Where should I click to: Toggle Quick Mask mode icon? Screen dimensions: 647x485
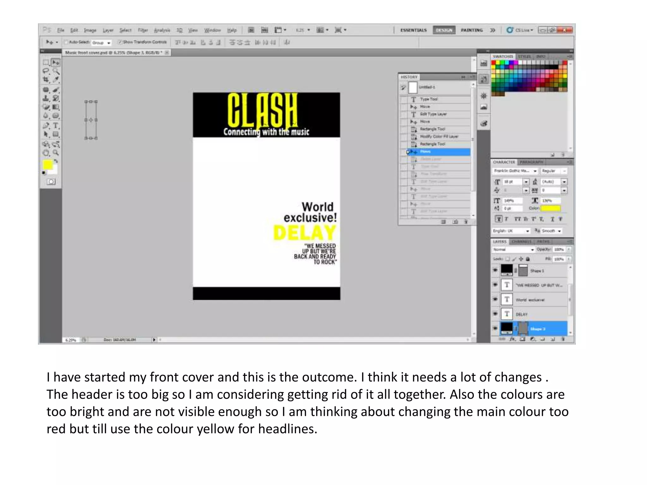click(51, 182)
